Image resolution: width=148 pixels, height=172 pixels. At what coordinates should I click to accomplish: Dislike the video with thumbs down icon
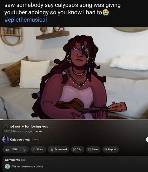click(24, 149)
